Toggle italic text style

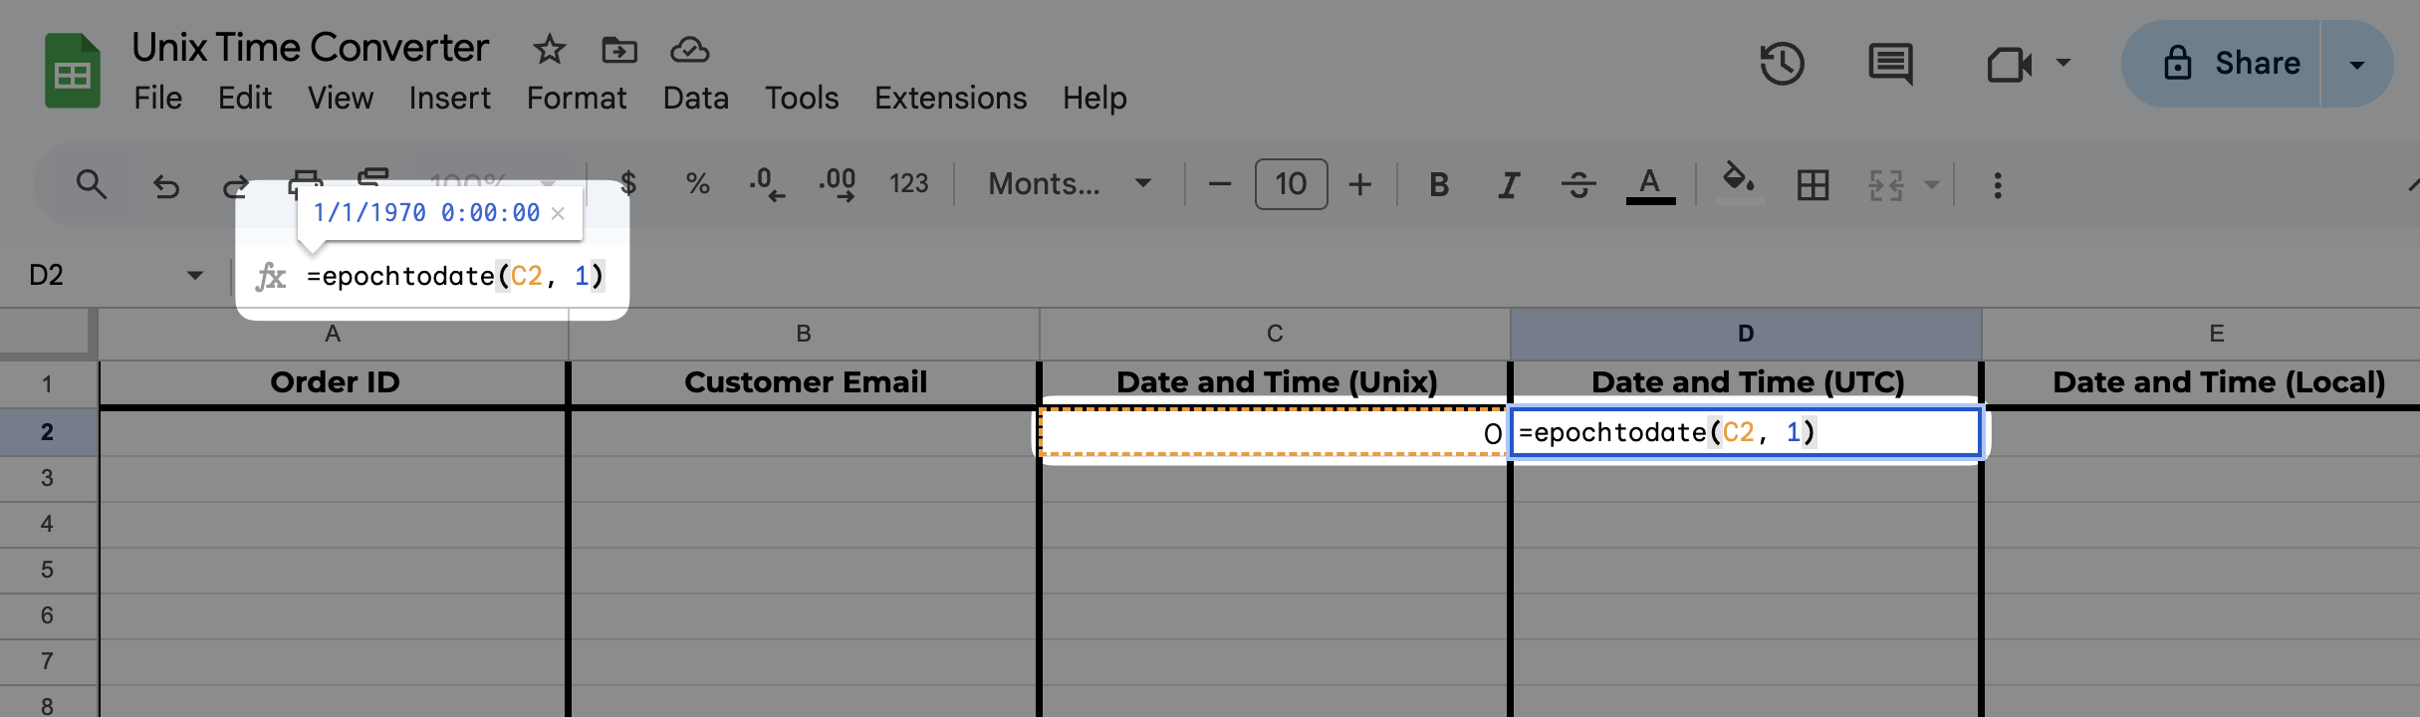(1509, 184)
